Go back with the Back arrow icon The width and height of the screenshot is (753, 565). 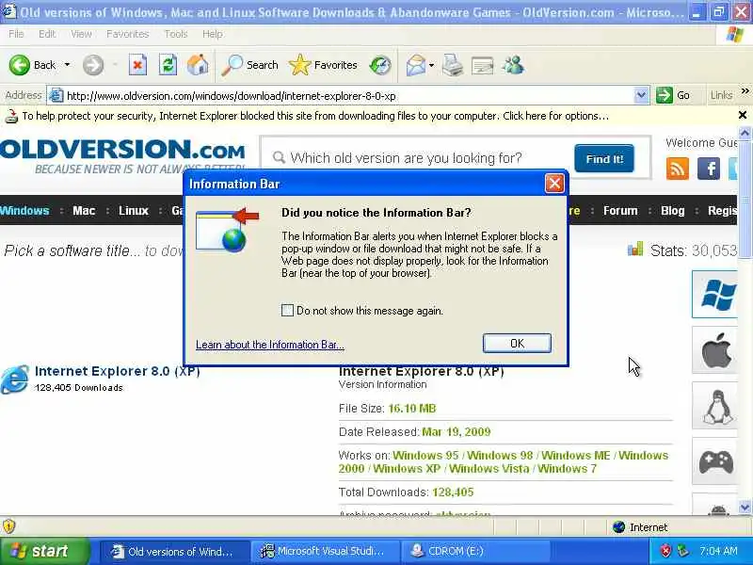click(20, 65)
